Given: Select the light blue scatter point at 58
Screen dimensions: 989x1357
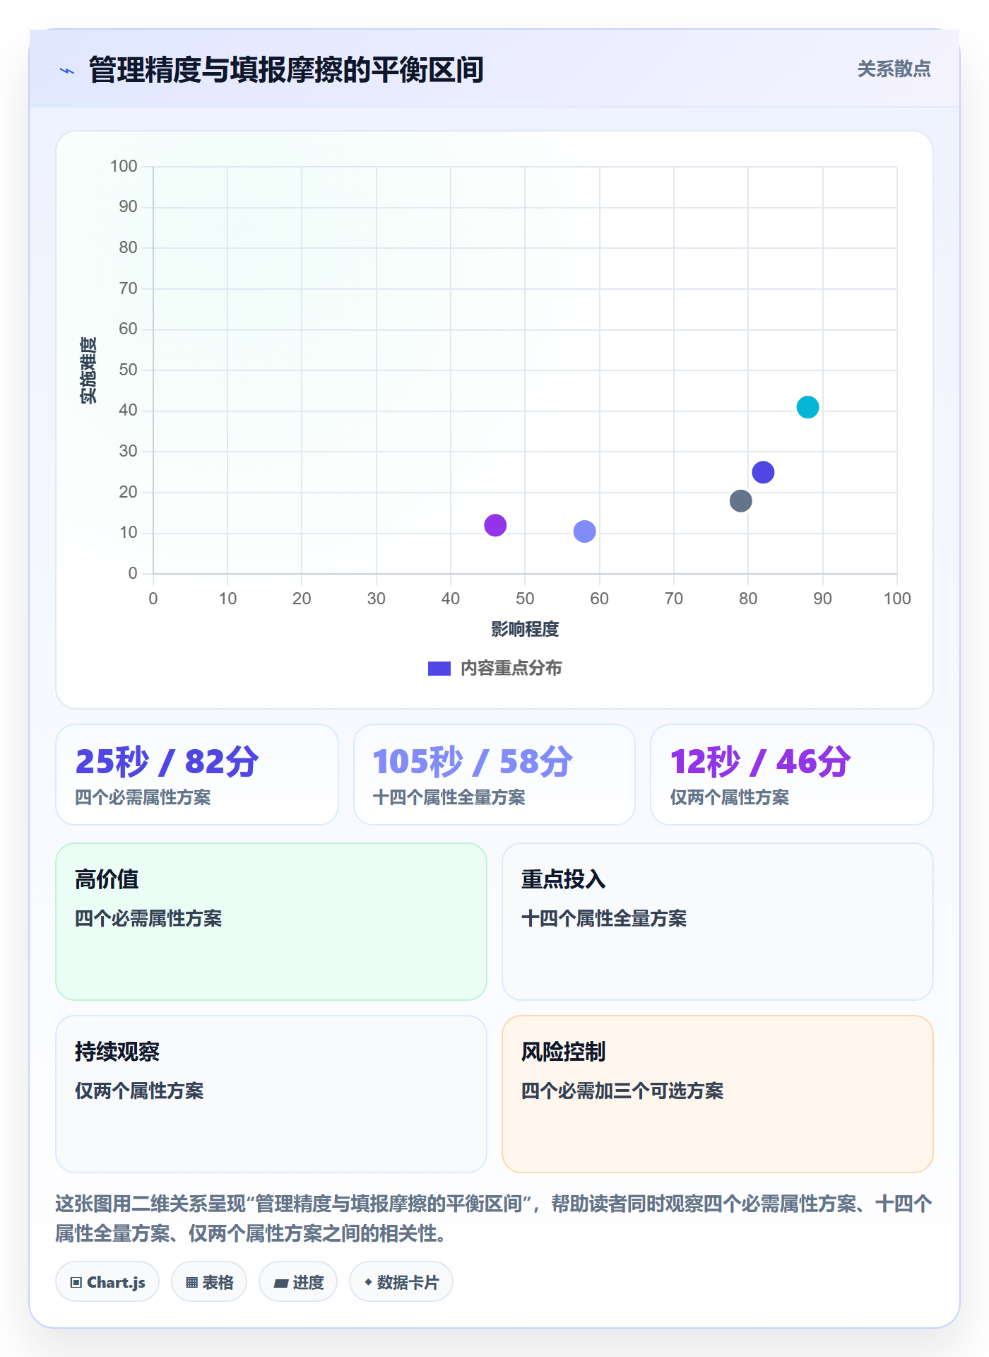Looking at the screenshot, I should [584, 531].
